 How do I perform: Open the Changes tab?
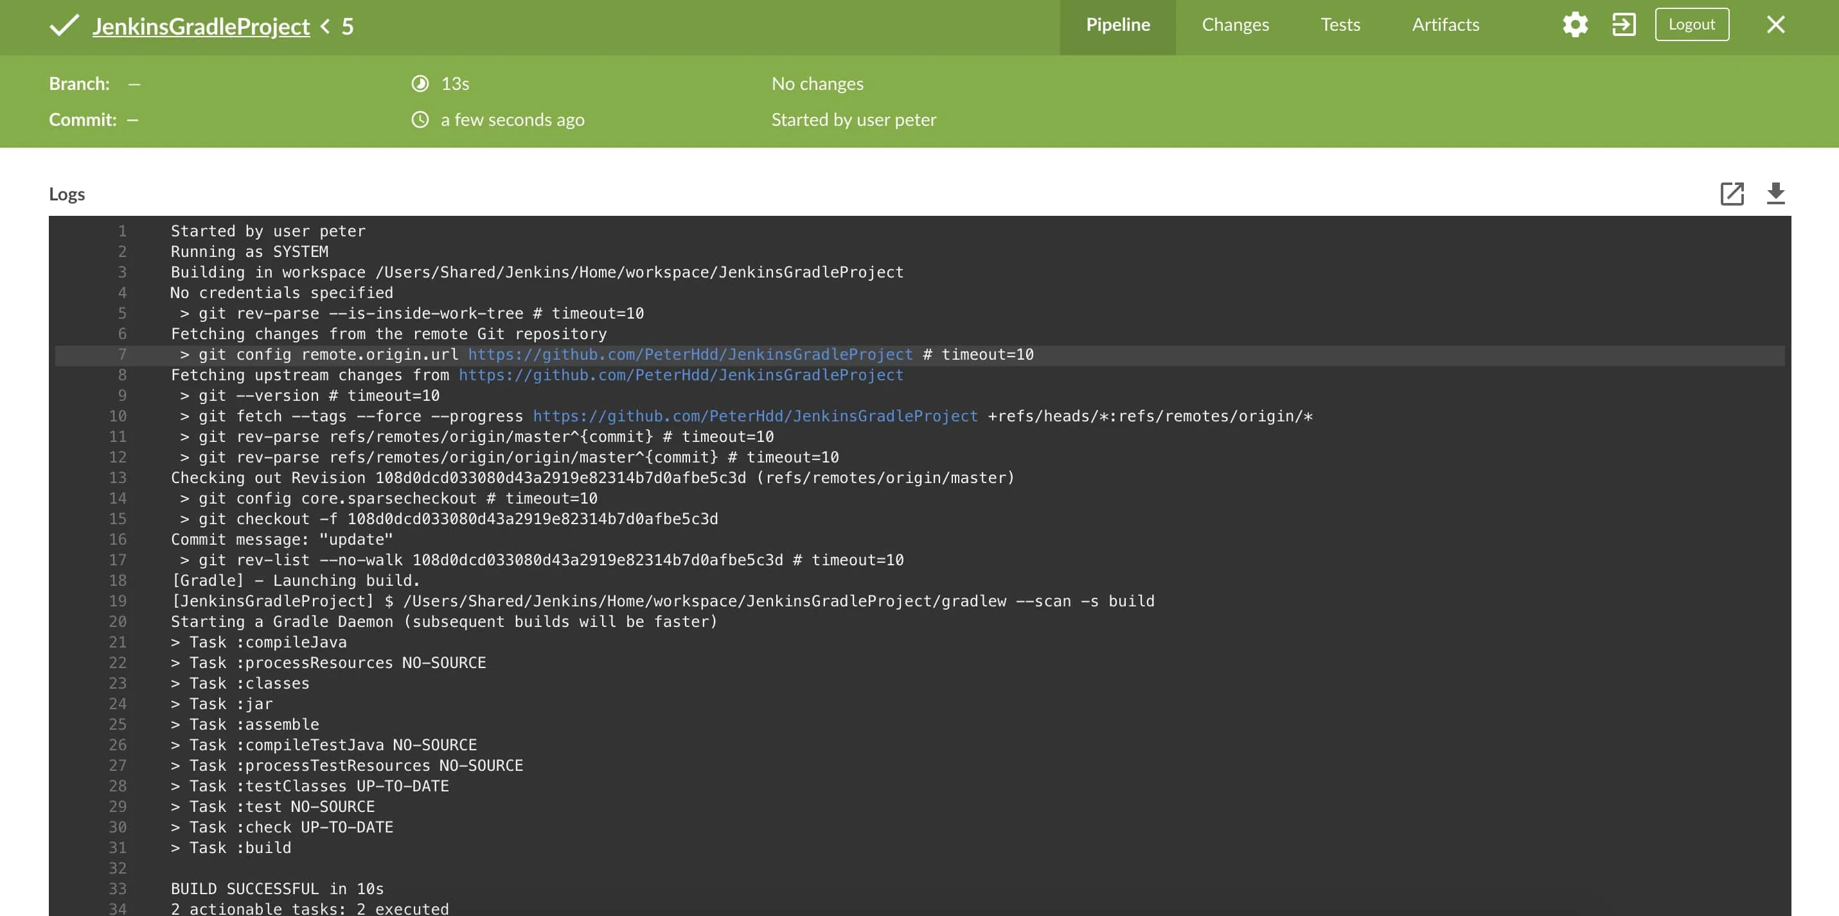pos(1235,25)
